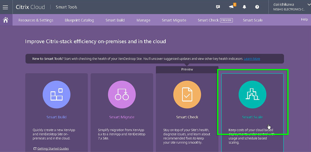Expand the dai ishikawa account dropdown
The height and width of the screenshot is (152, 311).
[x=308, y=4]
